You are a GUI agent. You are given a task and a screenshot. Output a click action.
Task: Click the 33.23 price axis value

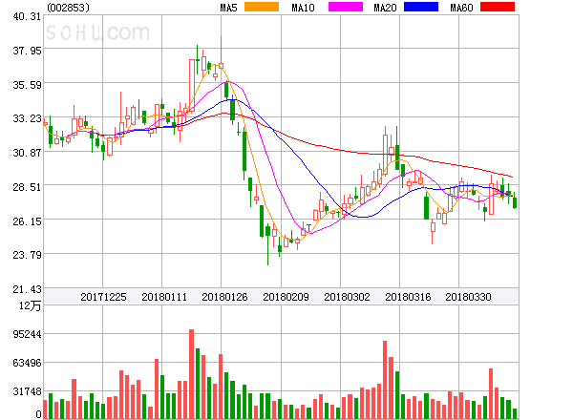(27, 118)
